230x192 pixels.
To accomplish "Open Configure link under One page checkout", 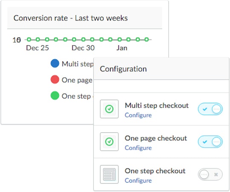I will (138, 148).
